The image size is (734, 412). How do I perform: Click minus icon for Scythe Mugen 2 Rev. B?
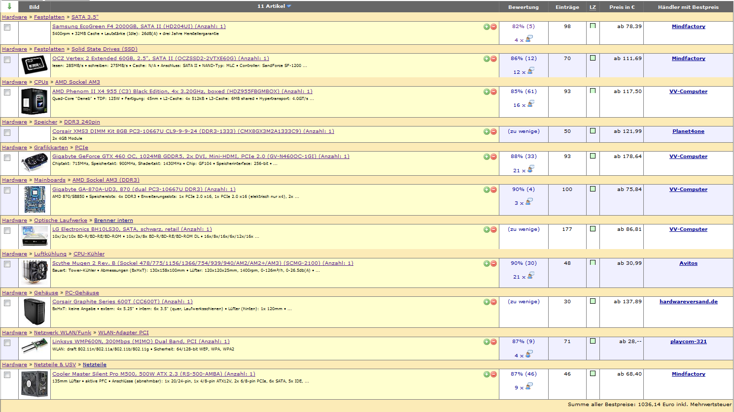(493, 263)
